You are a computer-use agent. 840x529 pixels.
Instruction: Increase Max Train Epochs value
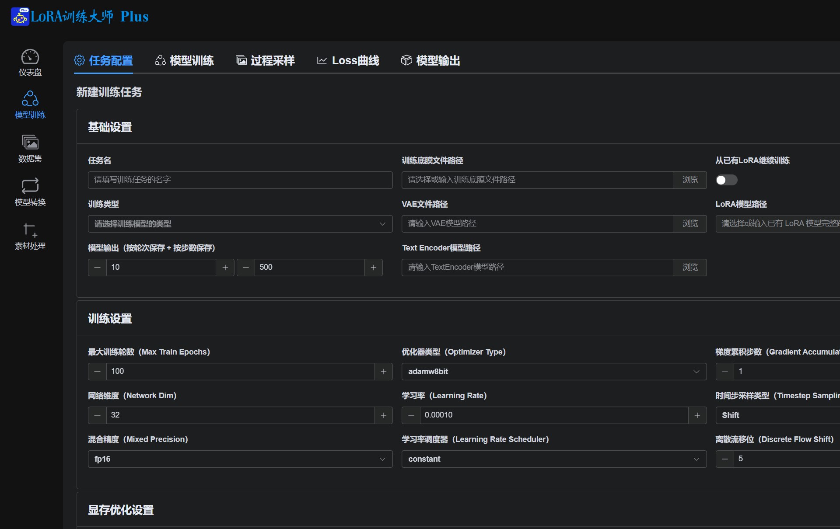coord(384,372)
